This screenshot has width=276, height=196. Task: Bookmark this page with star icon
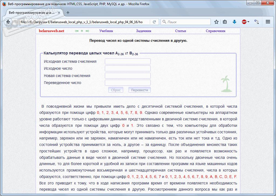(216, 22)
